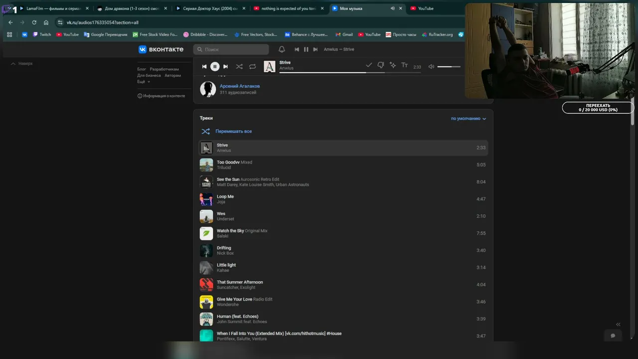
Task: Click the checkmark icon for Strive
Action: pyautogui.click(x=369, y=65)
